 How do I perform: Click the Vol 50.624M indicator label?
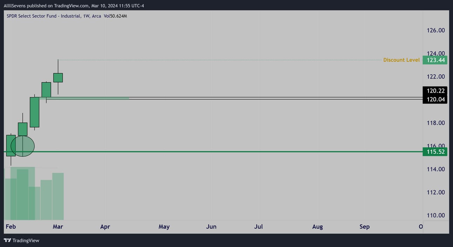[115, 16]
